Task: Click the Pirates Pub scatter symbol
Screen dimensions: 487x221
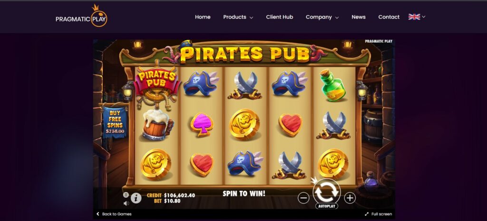Action: (157, 85)
